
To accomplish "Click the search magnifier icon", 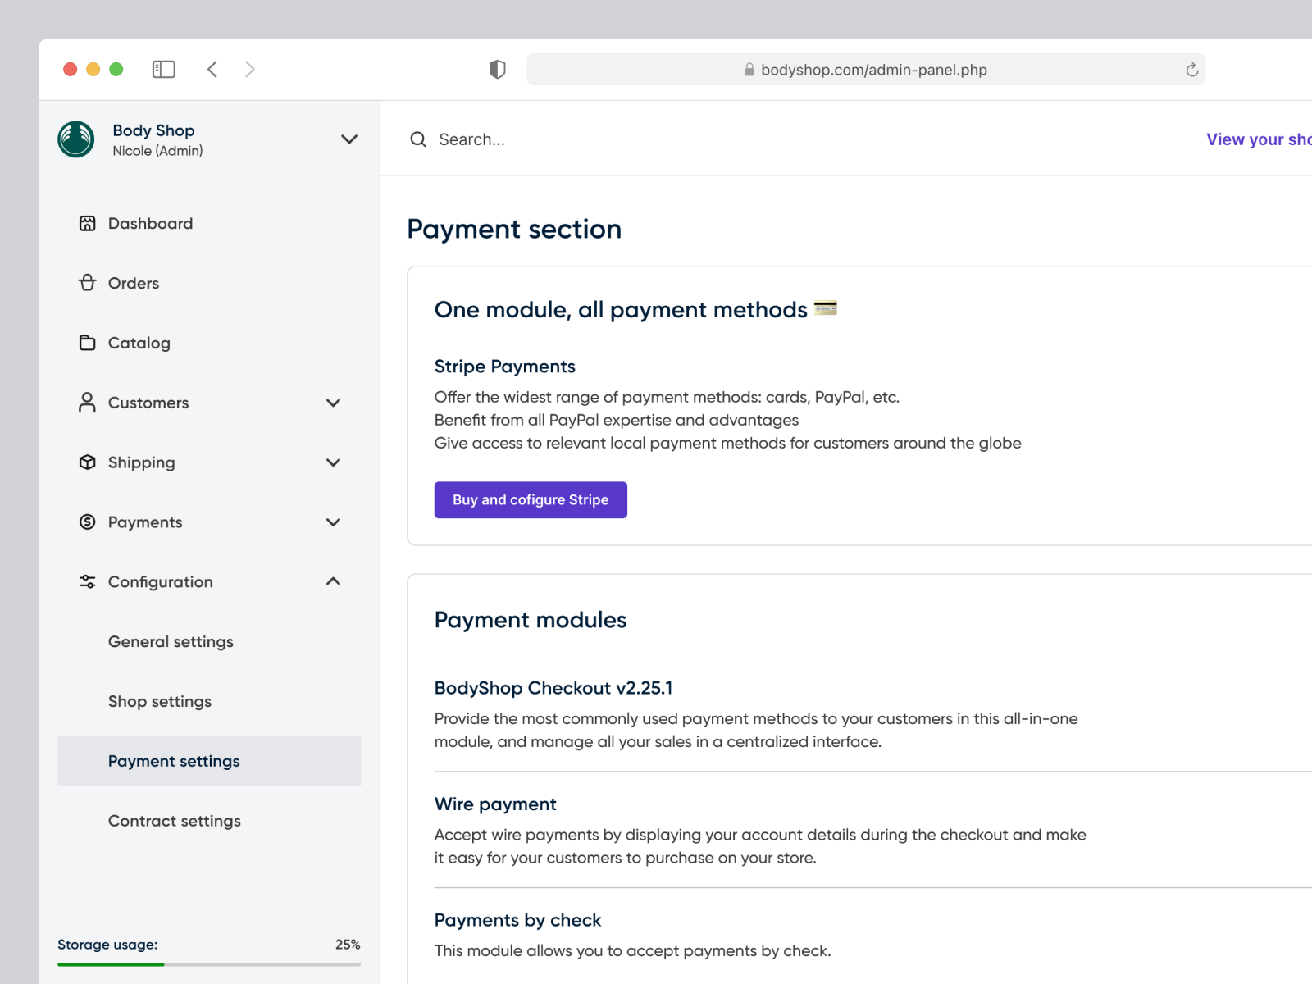I will (x=418, y=139).
